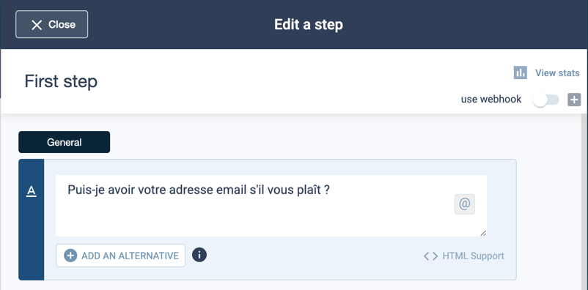The height and width of the screenshot is (290, 588).
Task: Click the circled plus icon on Add an Alternative
Action: tap(70, 256)
